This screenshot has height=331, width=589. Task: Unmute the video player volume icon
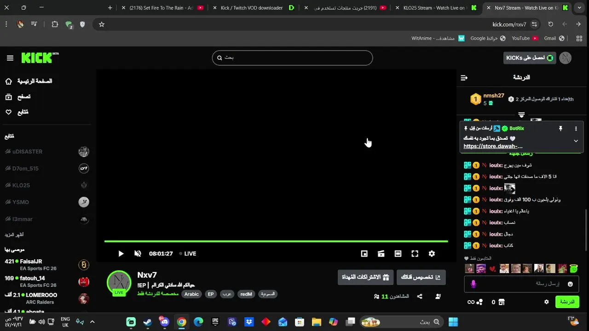[x=138, y=254]
